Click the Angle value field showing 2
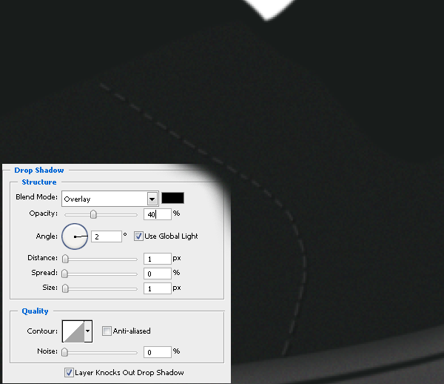This screenshot has height=384, width=444. coord(107,236)
